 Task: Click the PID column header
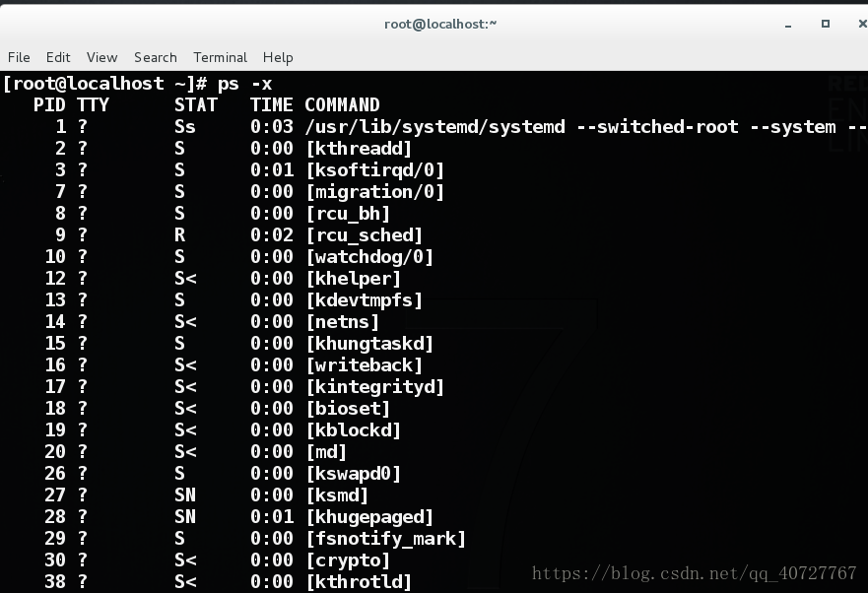tap(49, 104)
